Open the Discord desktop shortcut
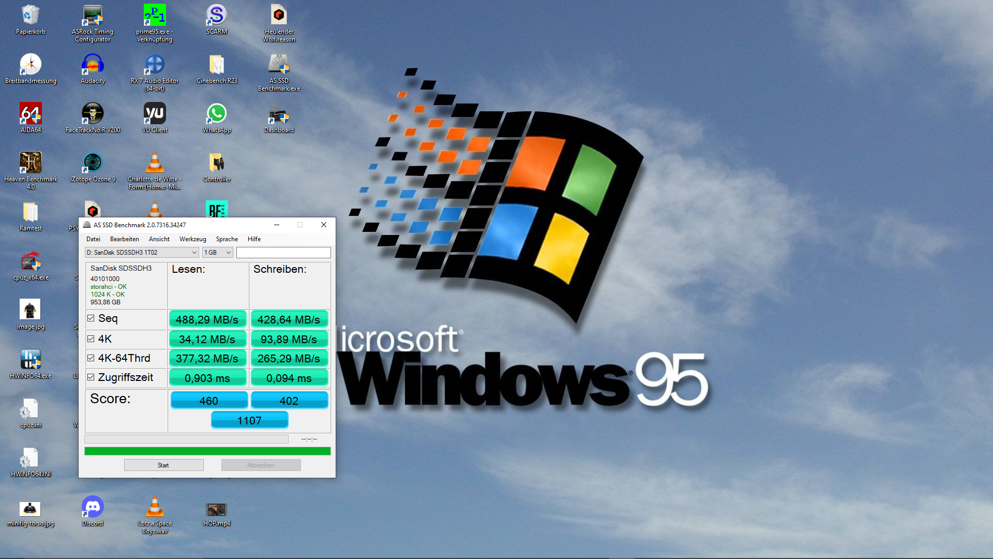Image resolution: width=993 pixels, height=559 pixels. [93, 507]
